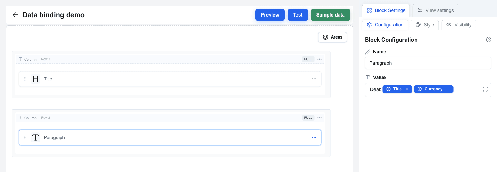497x172 pixels.
Task: Open the Visibility tab
Action: coord(459,25)
